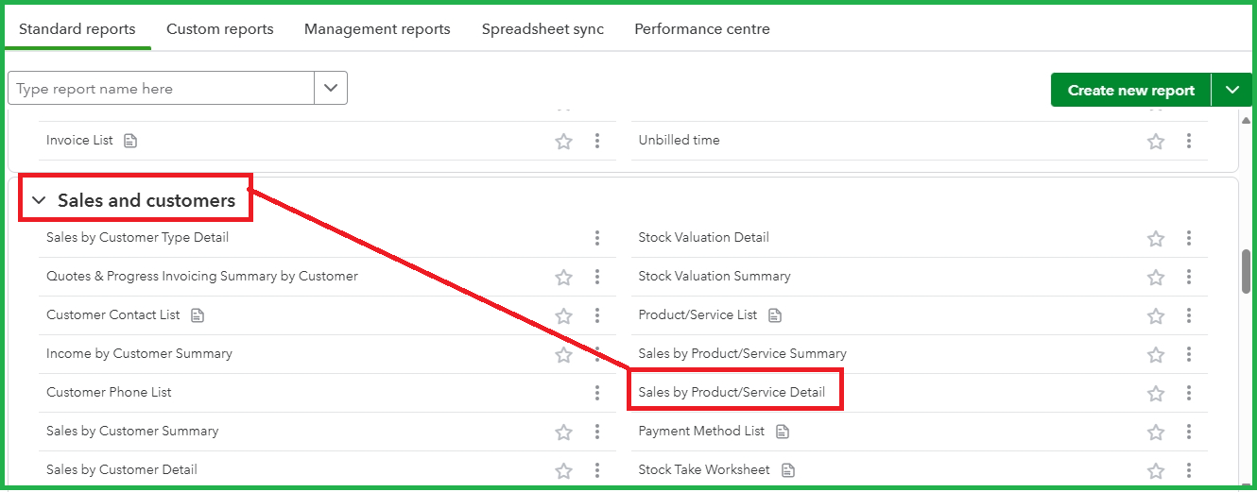The height and width of the screenshot is (492, 1257).
Task: Click the Create new report button
Action: 1131,90
